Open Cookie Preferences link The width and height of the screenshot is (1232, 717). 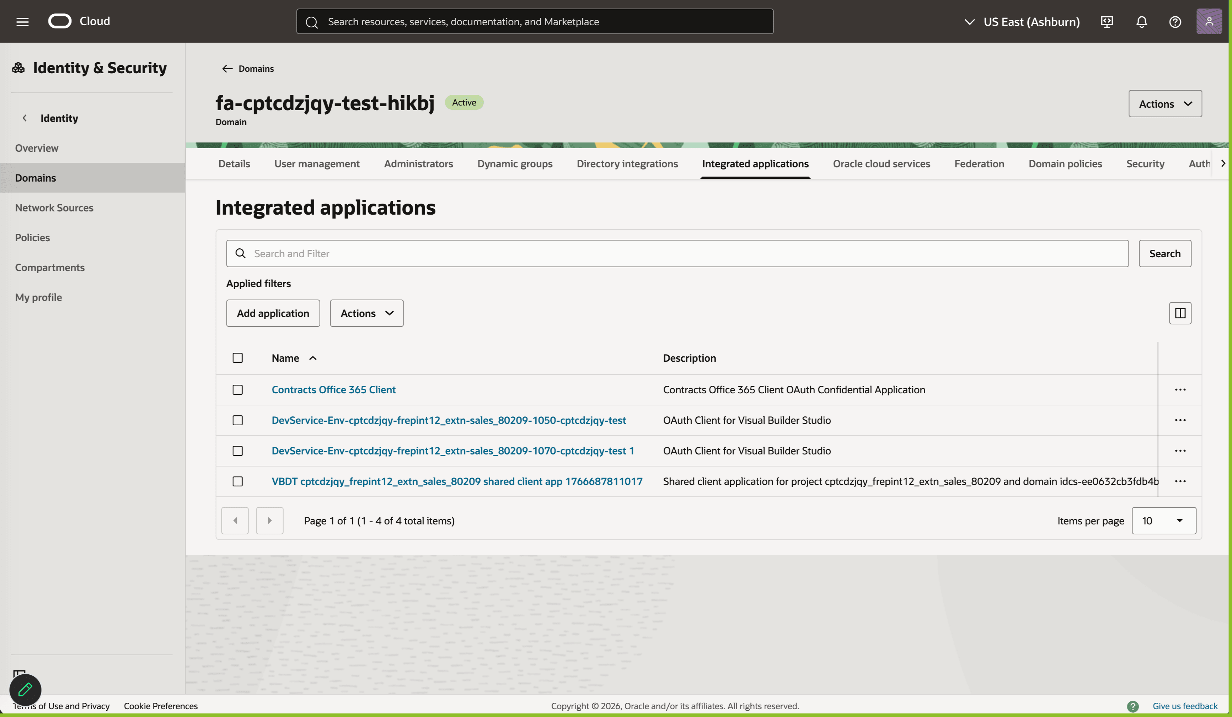(x=161, y=706)
